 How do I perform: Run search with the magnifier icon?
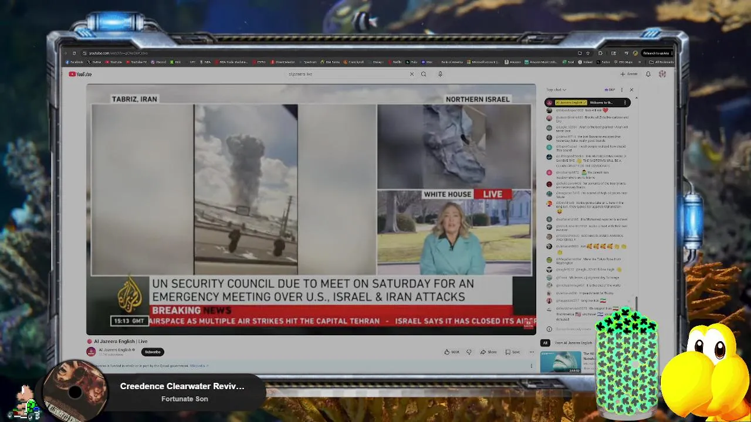[424, 74]
